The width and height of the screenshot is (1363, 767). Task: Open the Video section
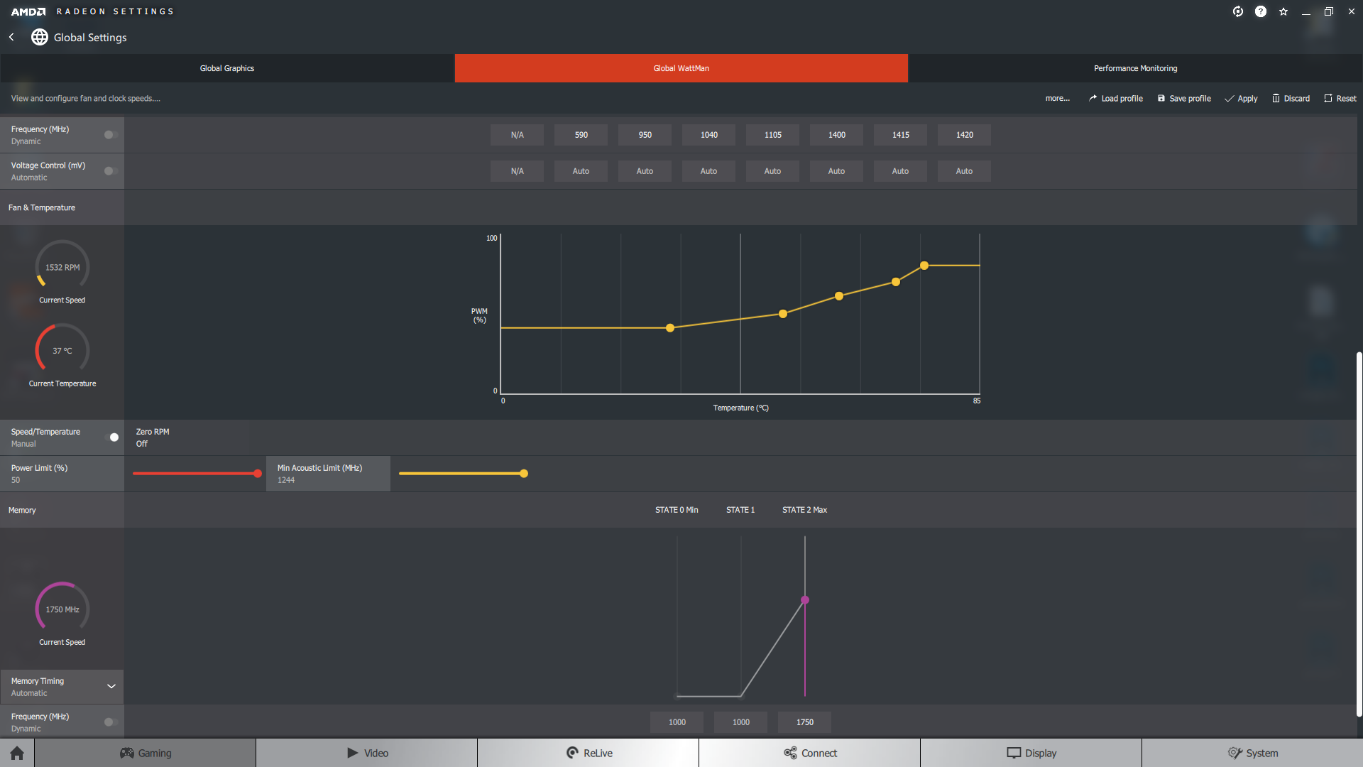pyautogui.click(x=367, y=753)
